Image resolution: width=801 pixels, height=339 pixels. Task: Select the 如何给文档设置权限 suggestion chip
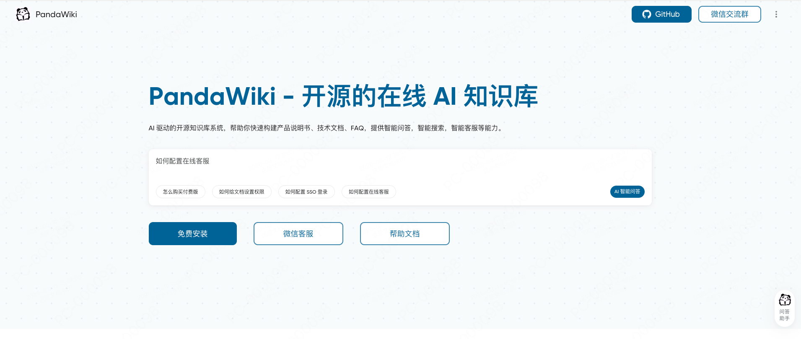[x=242, y=192]
